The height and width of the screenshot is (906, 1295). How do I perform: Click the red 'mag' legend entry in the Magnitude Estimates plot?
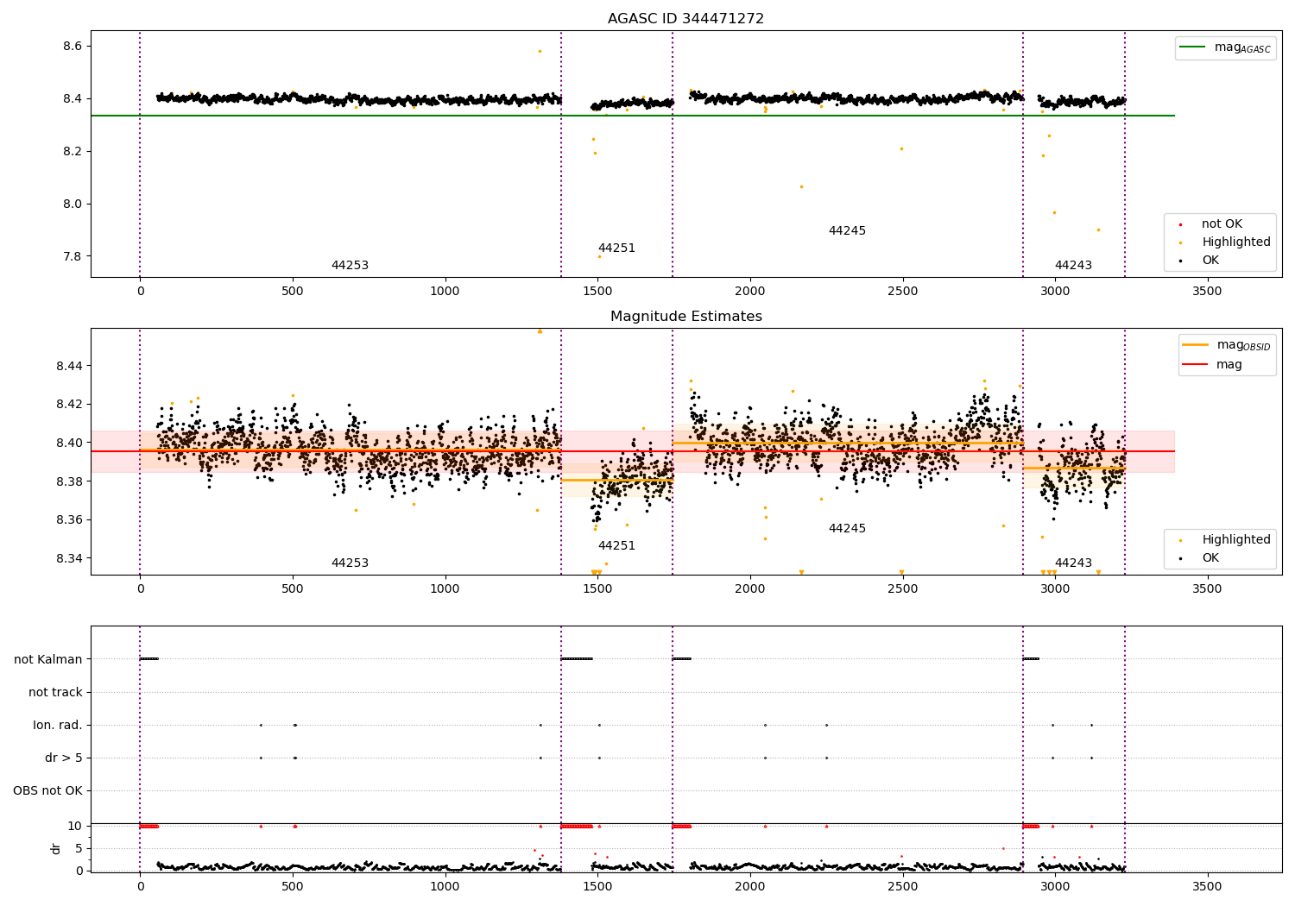coord(1212,365)
